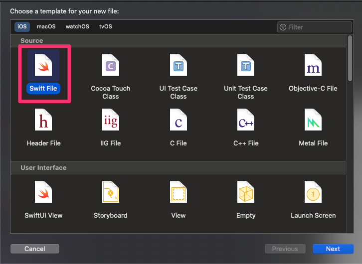This screenshot has height=264, width=362.
Task: Open the watchOS platform tab
Action: coord(77,26)
